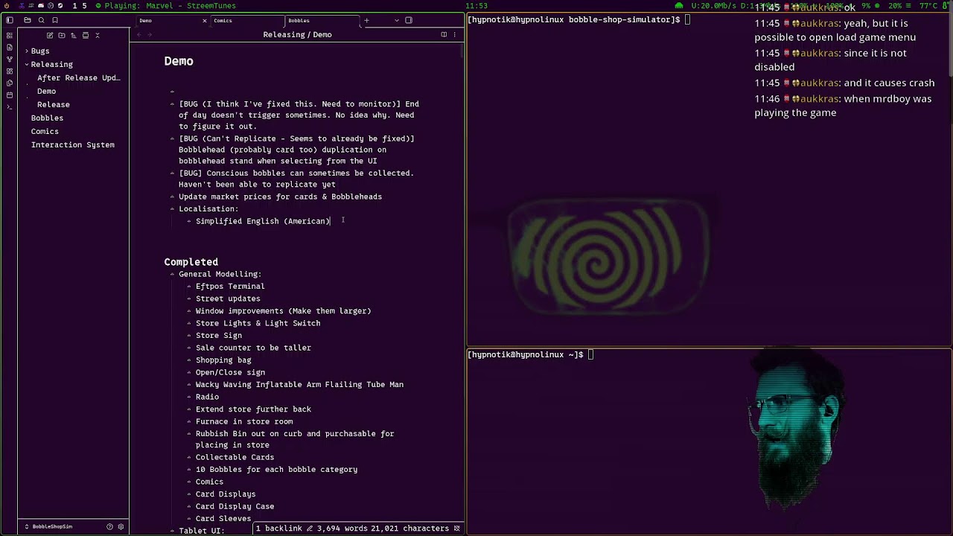
Task: Click Releasing in the breadcrumb path
Action: pyautogui.click(x=283, y=34)
